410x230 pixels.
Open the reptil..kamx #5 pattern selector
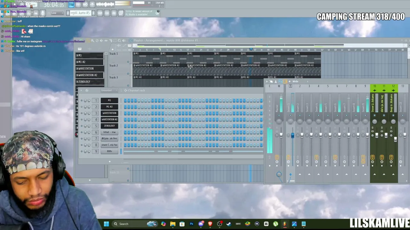[80, 13]
